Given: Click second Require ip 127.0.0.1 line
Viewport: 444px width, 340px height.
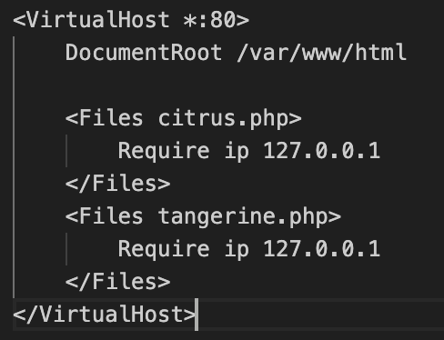Looking at the screenshot, I should [x=248, y=249].
